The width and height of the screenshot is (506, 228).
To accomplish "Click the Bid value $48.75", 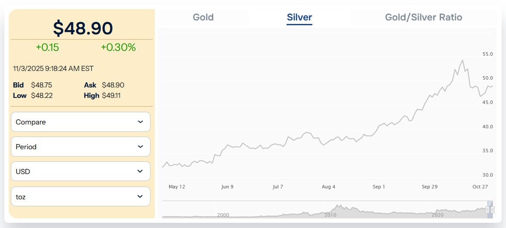I will click(41, 85).
